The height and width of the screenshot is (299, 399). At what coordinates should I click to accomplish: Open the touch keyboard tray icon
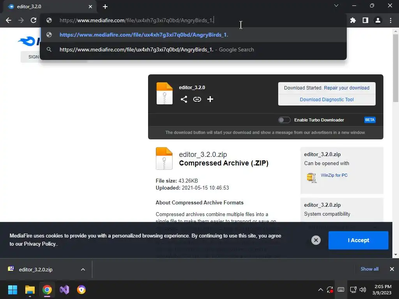point(341,290)
